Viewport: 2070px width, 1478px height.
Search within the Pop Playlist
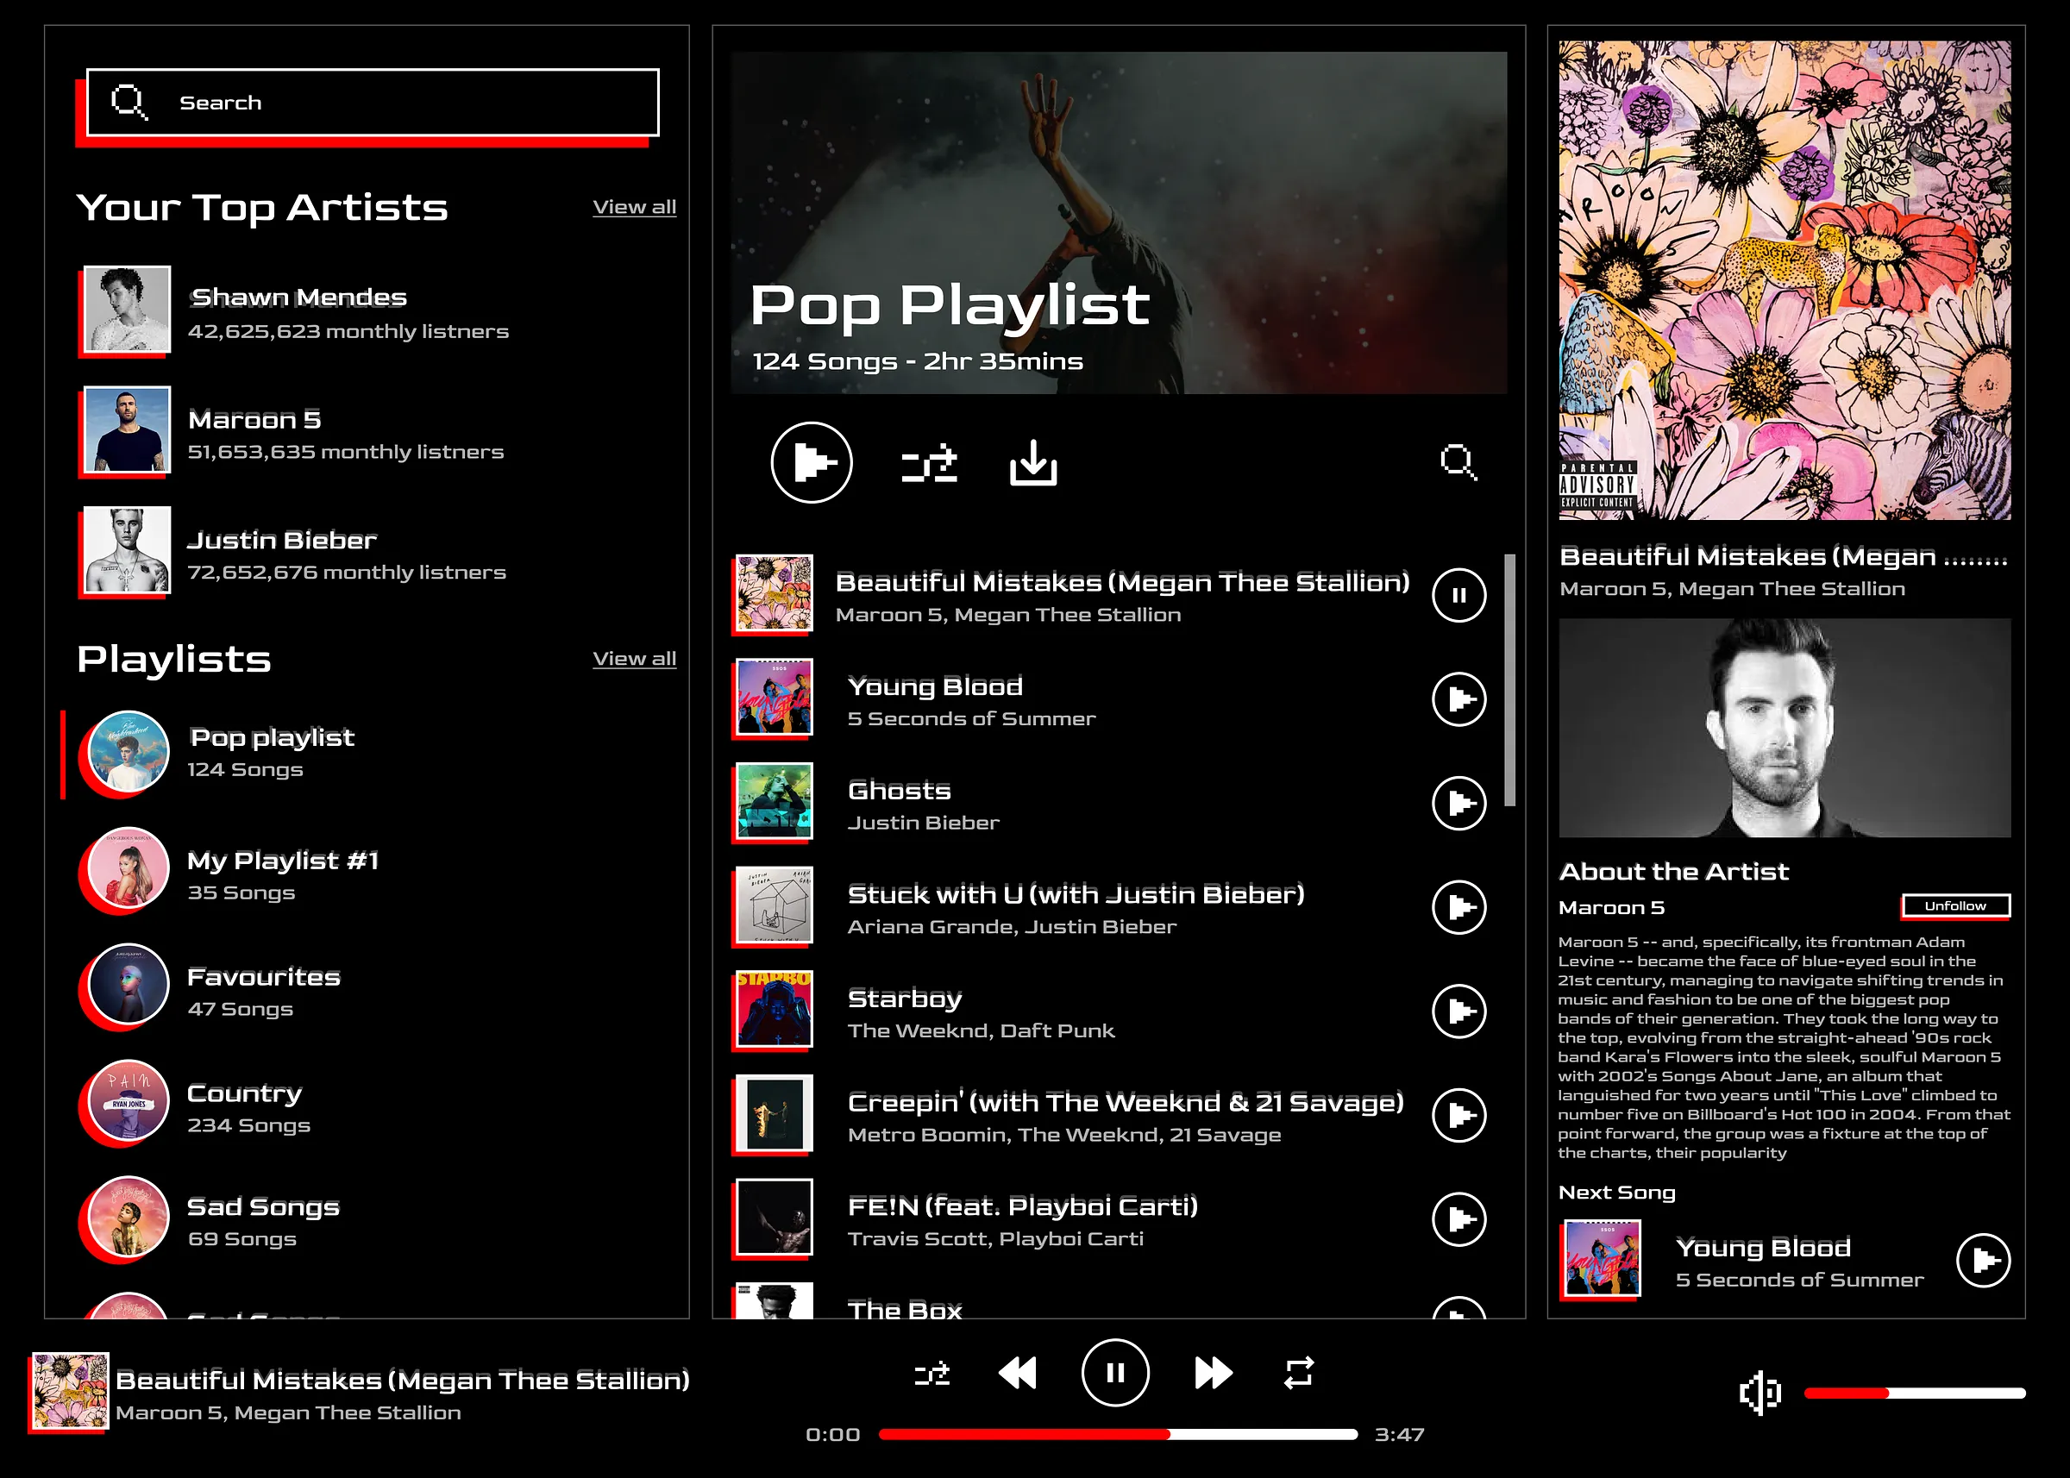coord(1458,462)
